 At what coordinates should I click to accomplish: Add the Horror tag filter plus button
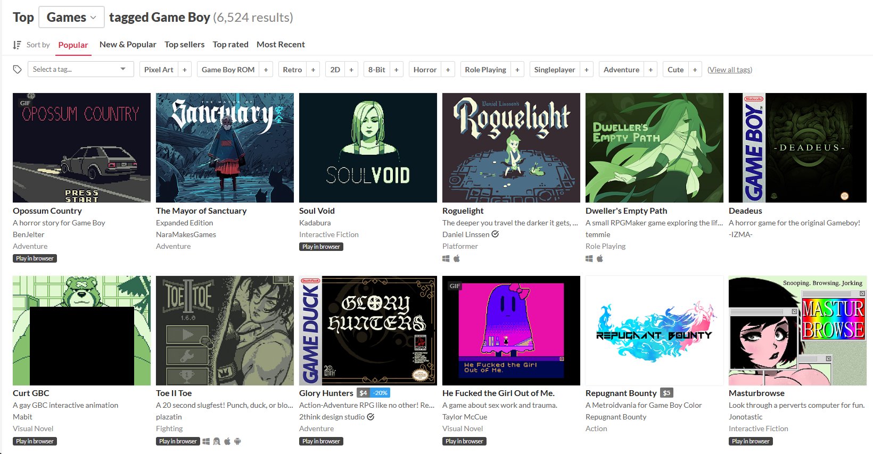[x=448, y=70]
